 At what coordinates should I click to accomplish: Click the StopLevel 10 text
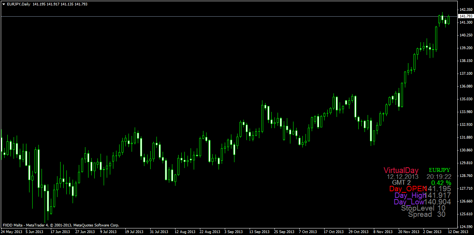(423, 208)
